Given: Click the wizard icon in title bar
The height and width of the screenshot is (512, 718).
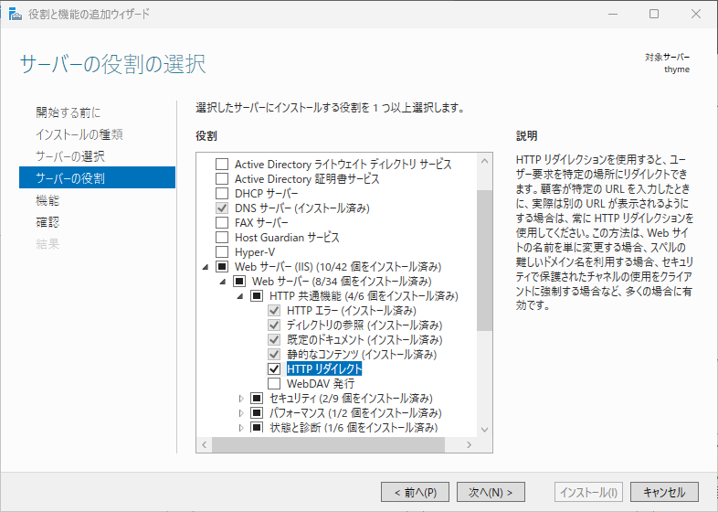Looking at the screenshot, I should pos(16,15).
